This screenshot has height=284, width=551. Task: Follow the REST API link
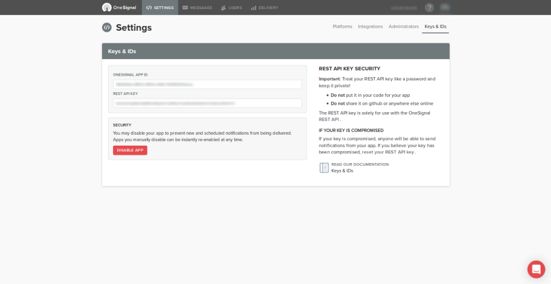329,120
